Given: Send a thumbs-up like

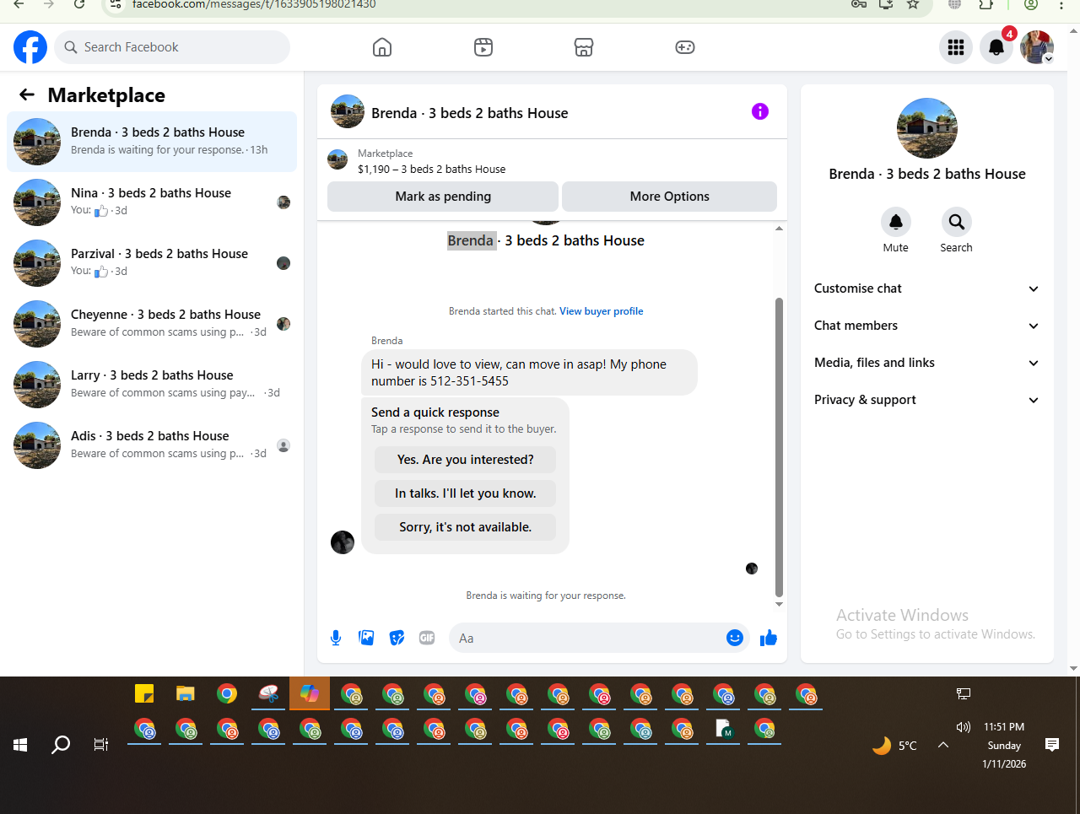Looking at the screenshot, I should (x=768, y=638).
